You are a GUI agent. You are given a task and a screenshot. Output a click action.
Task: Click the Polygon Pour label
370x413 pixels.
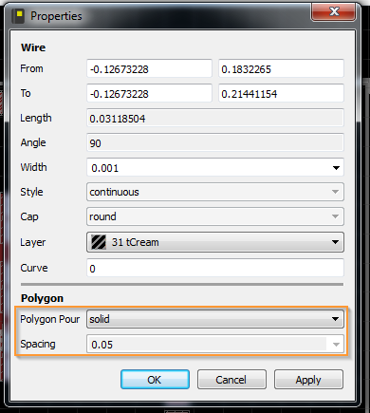[x=50, y=319]
